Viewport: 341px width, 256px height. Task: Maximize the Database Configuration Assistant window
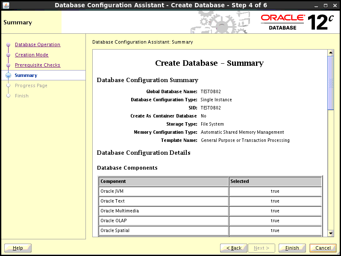(326, 6)
